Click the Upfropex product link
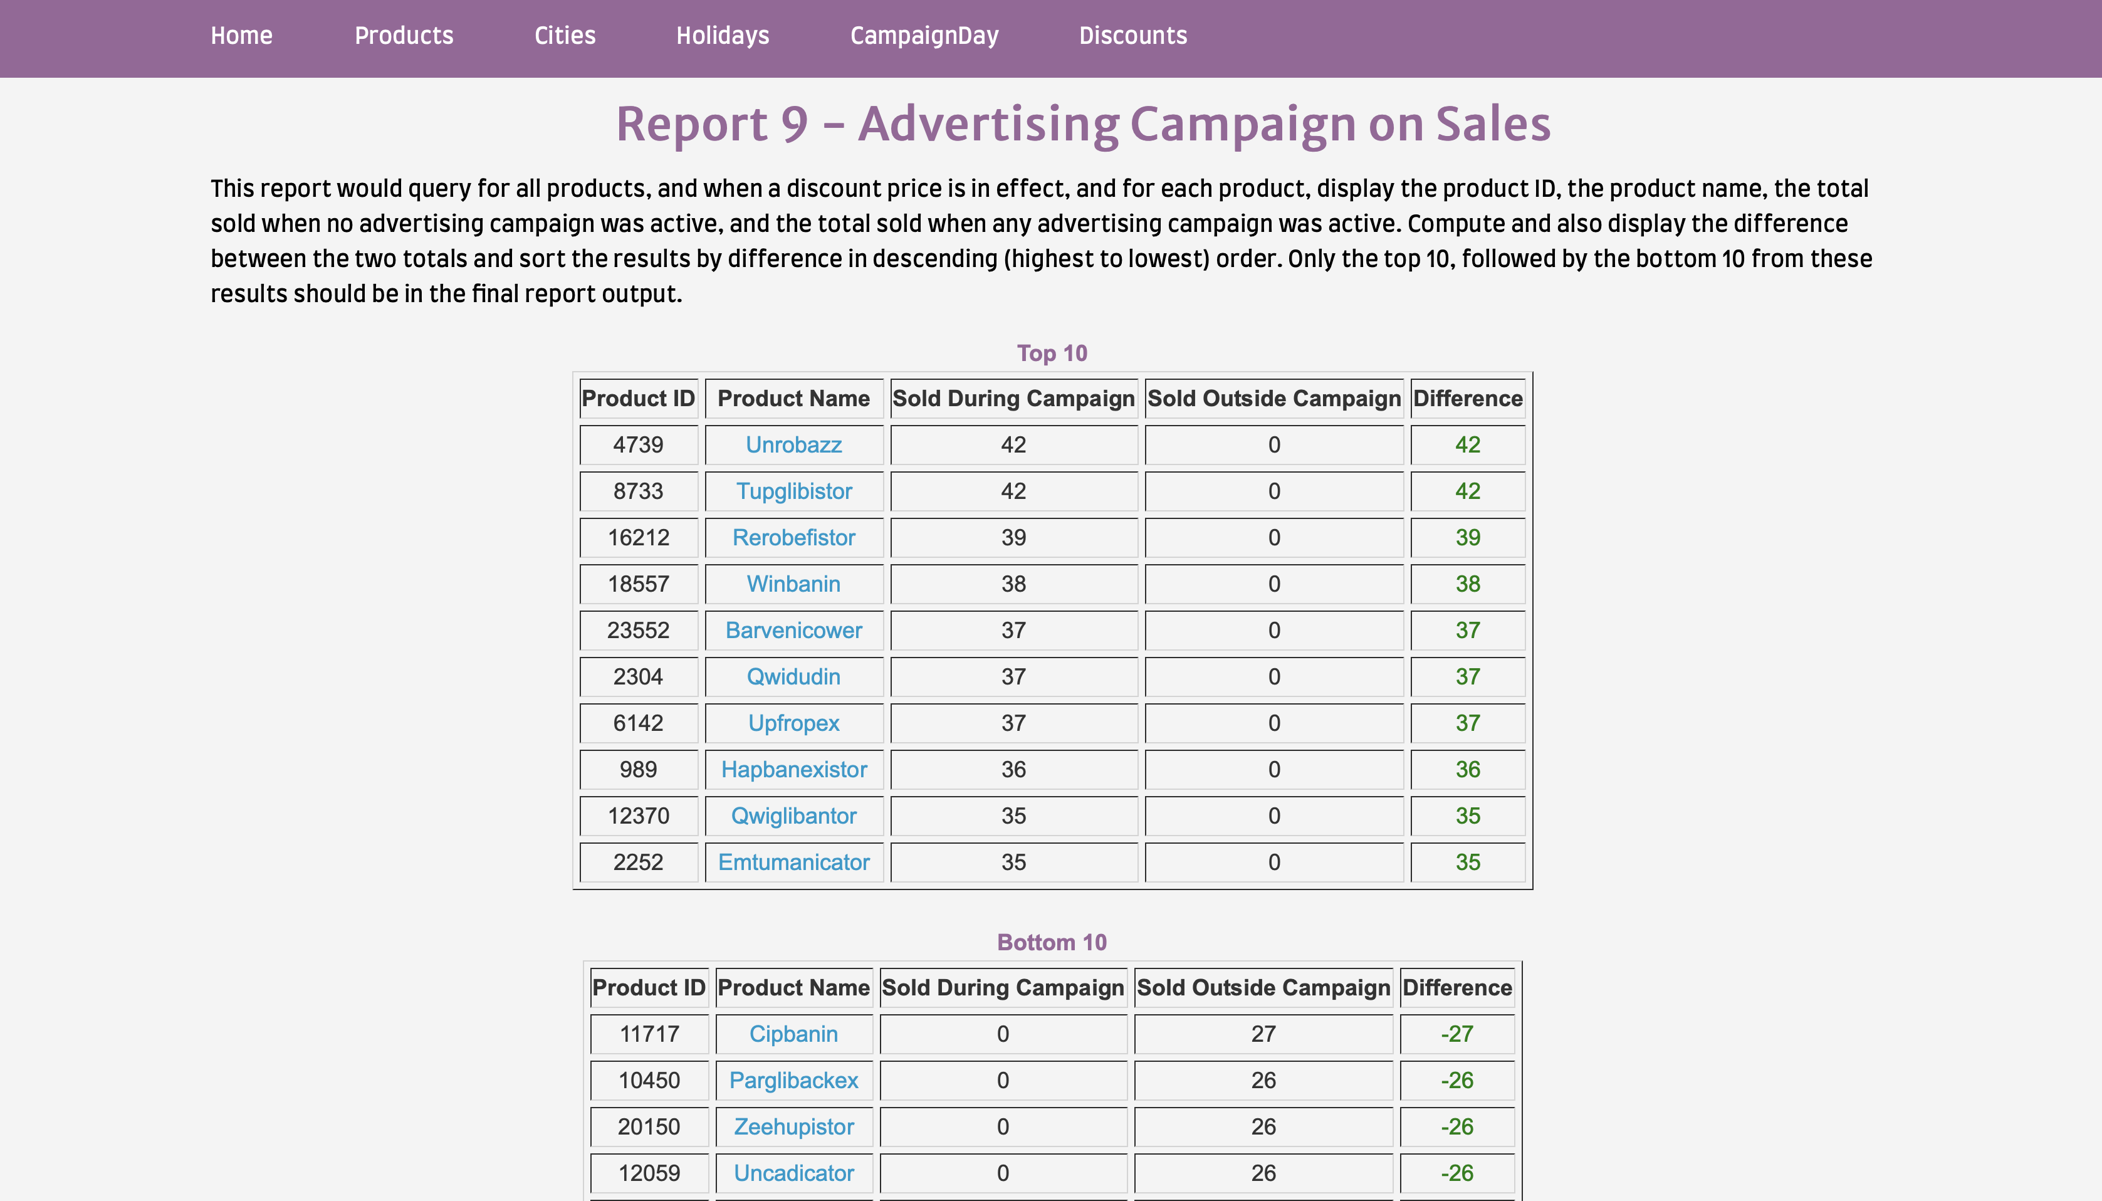The image size is (2102, 1201). [x=793, y=723]
